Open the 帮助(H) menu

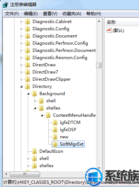(94, 14)
